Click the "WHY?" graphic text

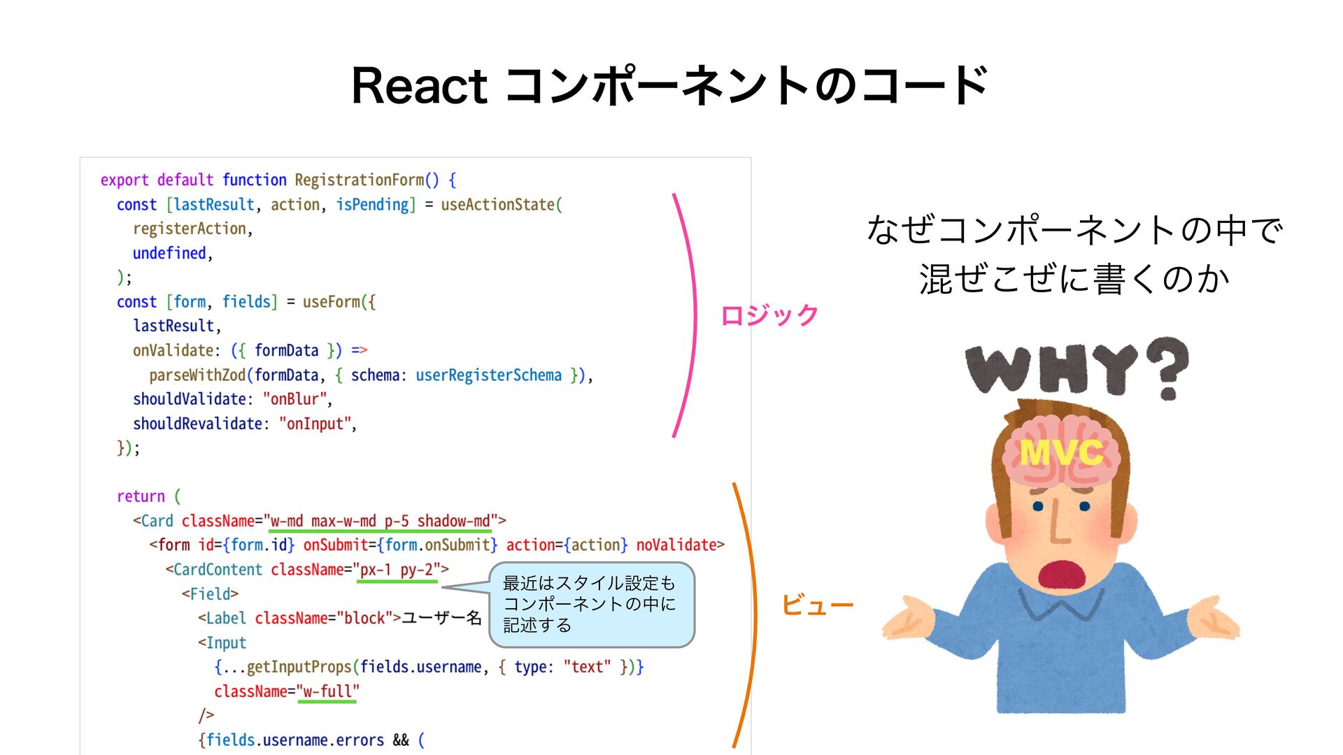point(1077,368)
